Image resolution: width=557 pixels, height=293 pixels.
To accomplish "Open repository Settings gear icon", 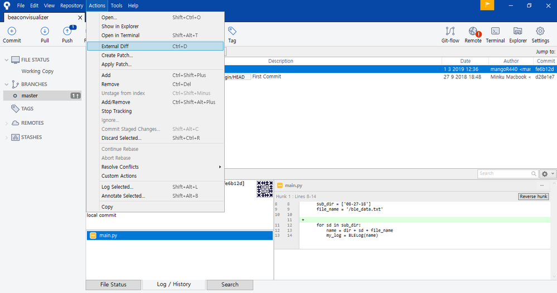I will pos(540,35).
